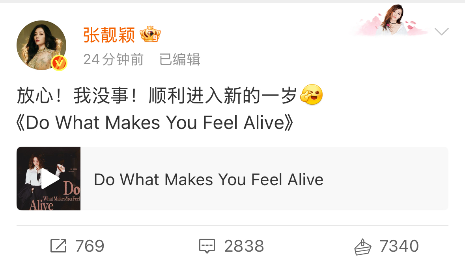465x267 pixels.
Task: Open the 769 reposts count
Action: (90, 246)
